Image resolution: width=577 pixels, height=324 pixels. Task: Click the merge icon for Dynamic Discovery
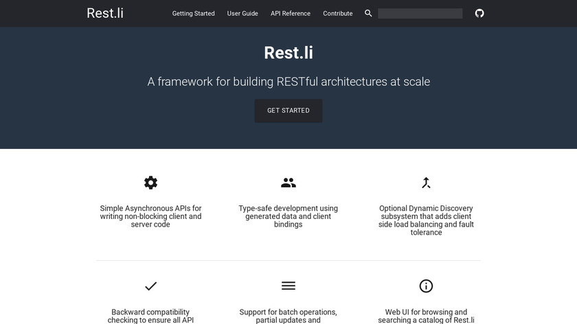(426, 183)
